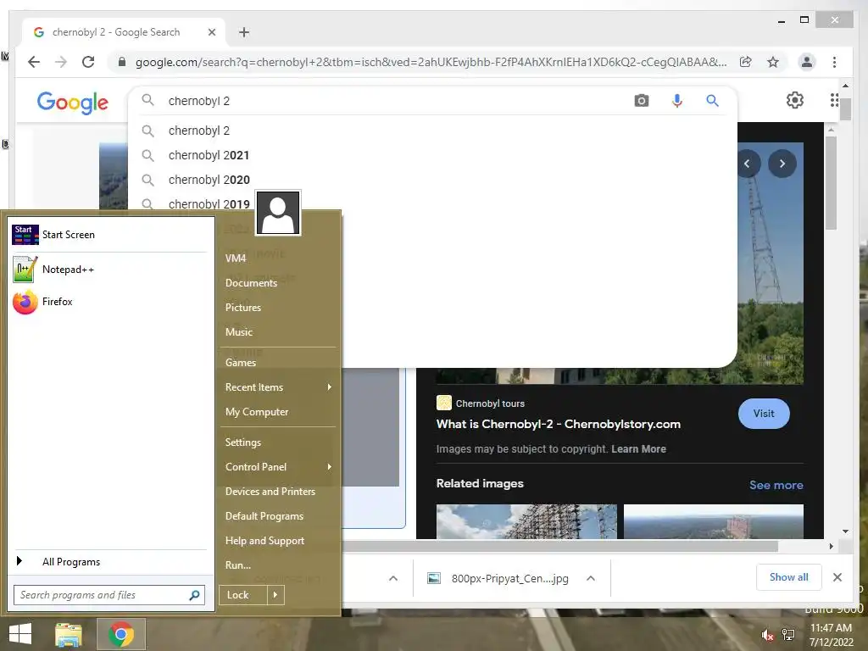Click the Learn More copyright link
Viewport: 868px width, 651px height.
(638, 449)
